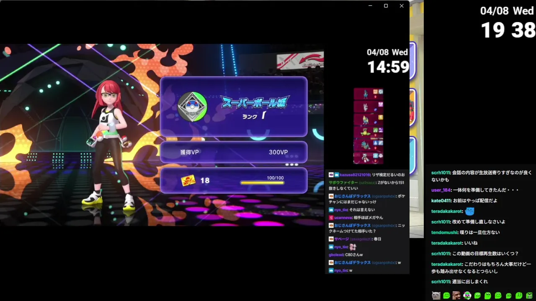Click the ランク label under the rank title
Viewport: 536px width, 301px height.
click(x=250, y=116)
